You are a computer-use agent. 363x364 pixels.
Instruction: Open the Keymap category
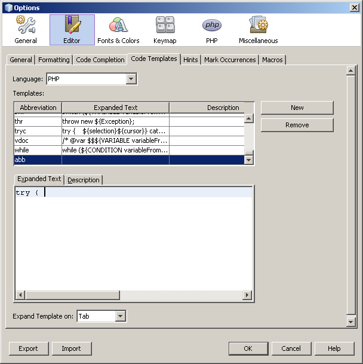click(165, 30)
